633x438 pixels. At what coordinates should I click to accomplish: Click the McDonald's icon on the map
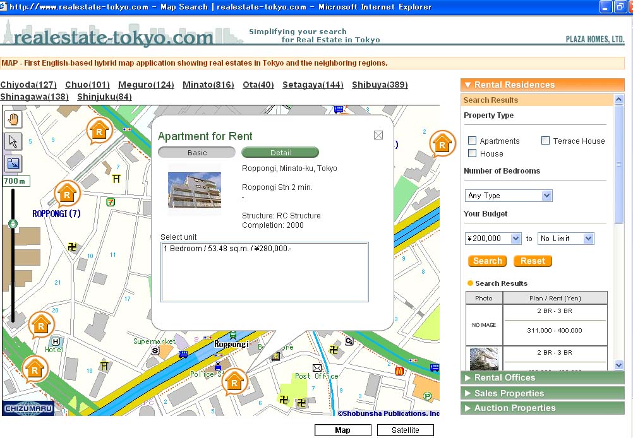(399, 370)
